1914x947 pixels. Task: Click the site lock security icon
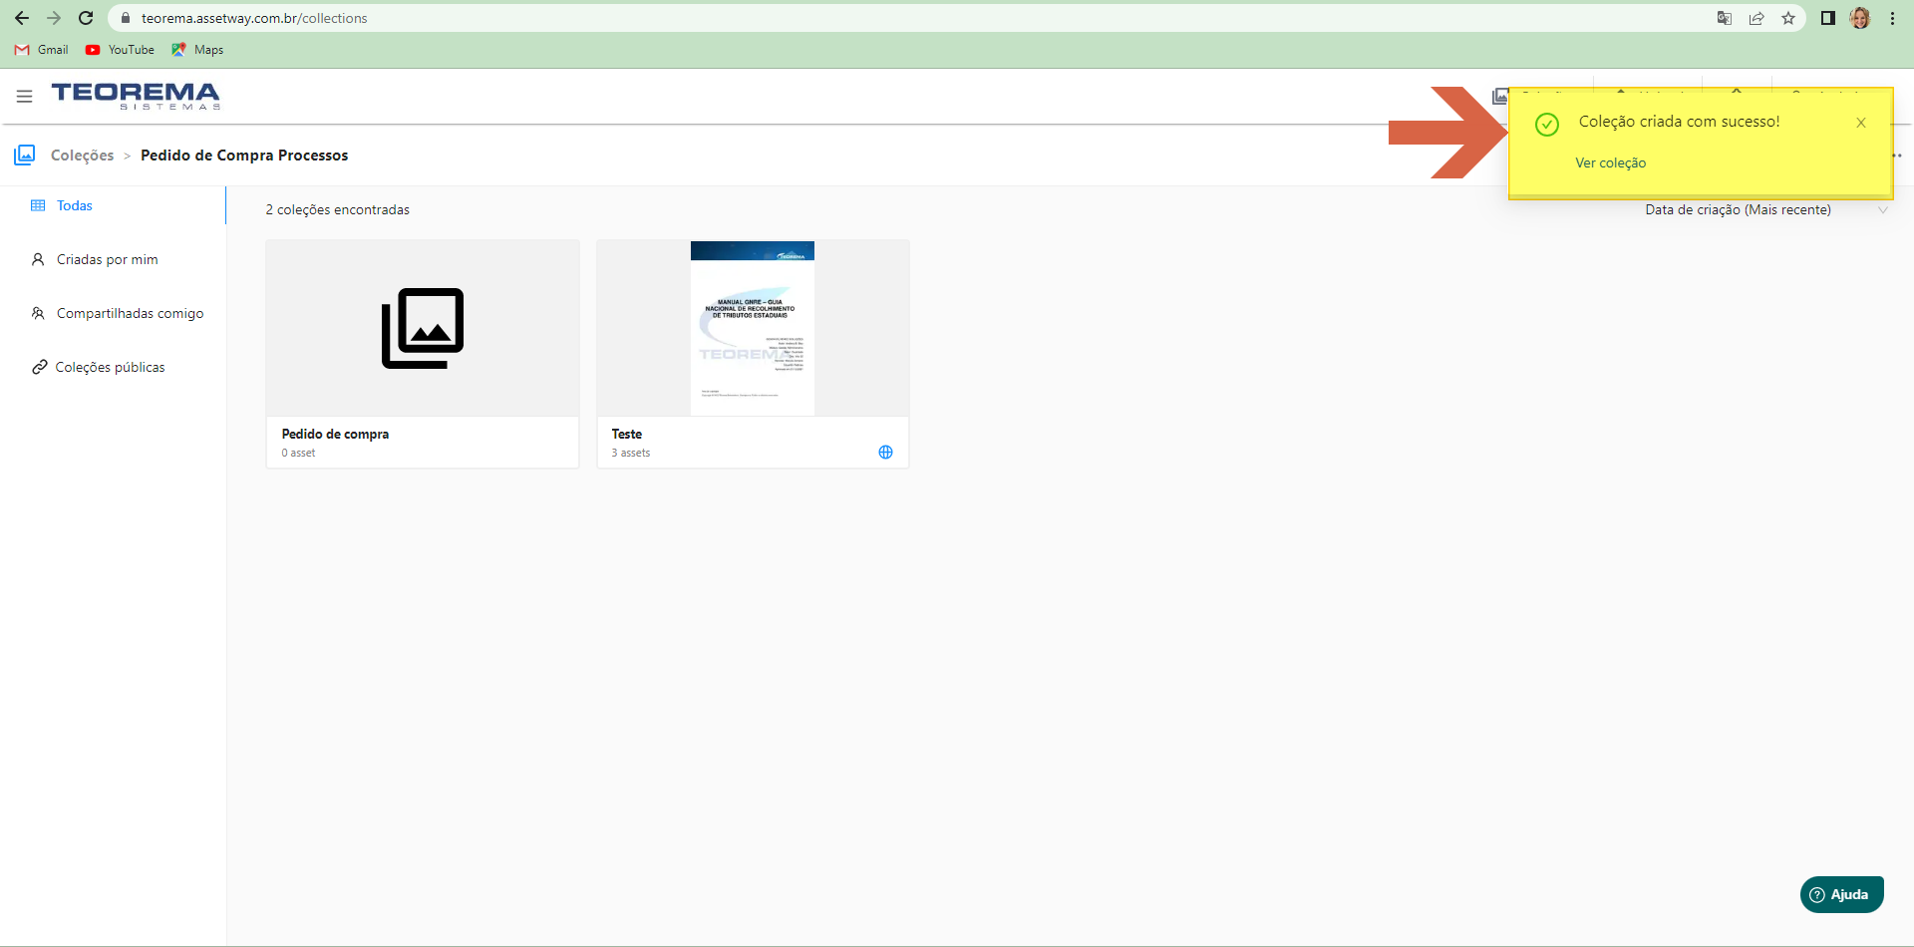click(126, 18)
